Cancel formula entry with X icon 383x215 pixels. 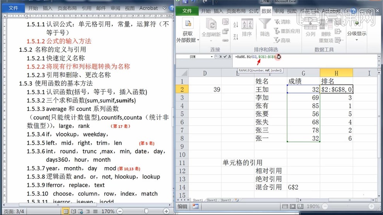coord(221,56)
